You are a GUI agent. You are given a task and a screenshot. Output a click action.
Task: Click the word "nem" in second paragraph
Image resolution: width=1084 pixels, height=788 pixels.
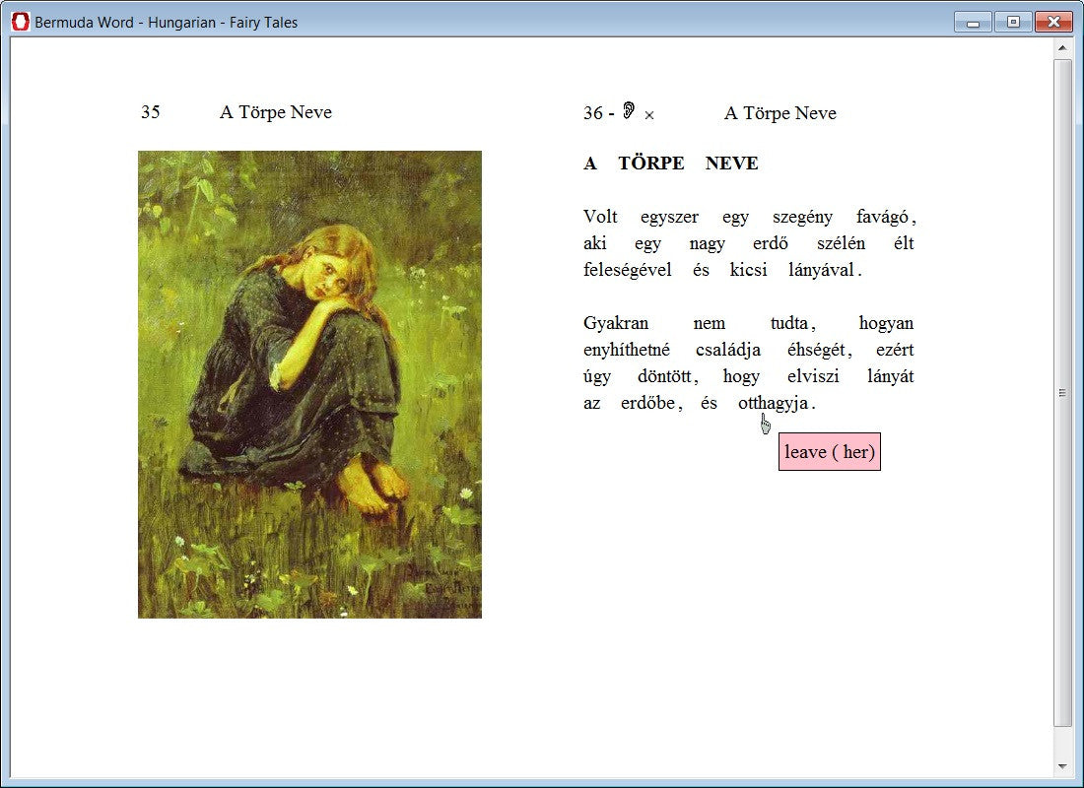coord(709,323)
